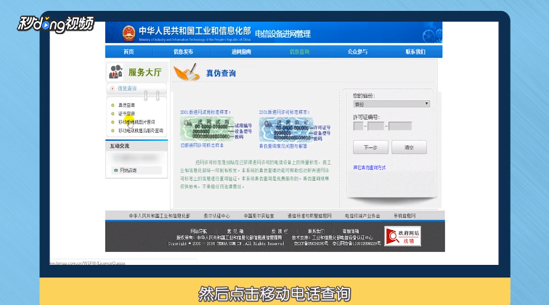Screen dimensions: 549x305
Task: Click 联系我们 in the dark footer
Action: click(316, 232)
